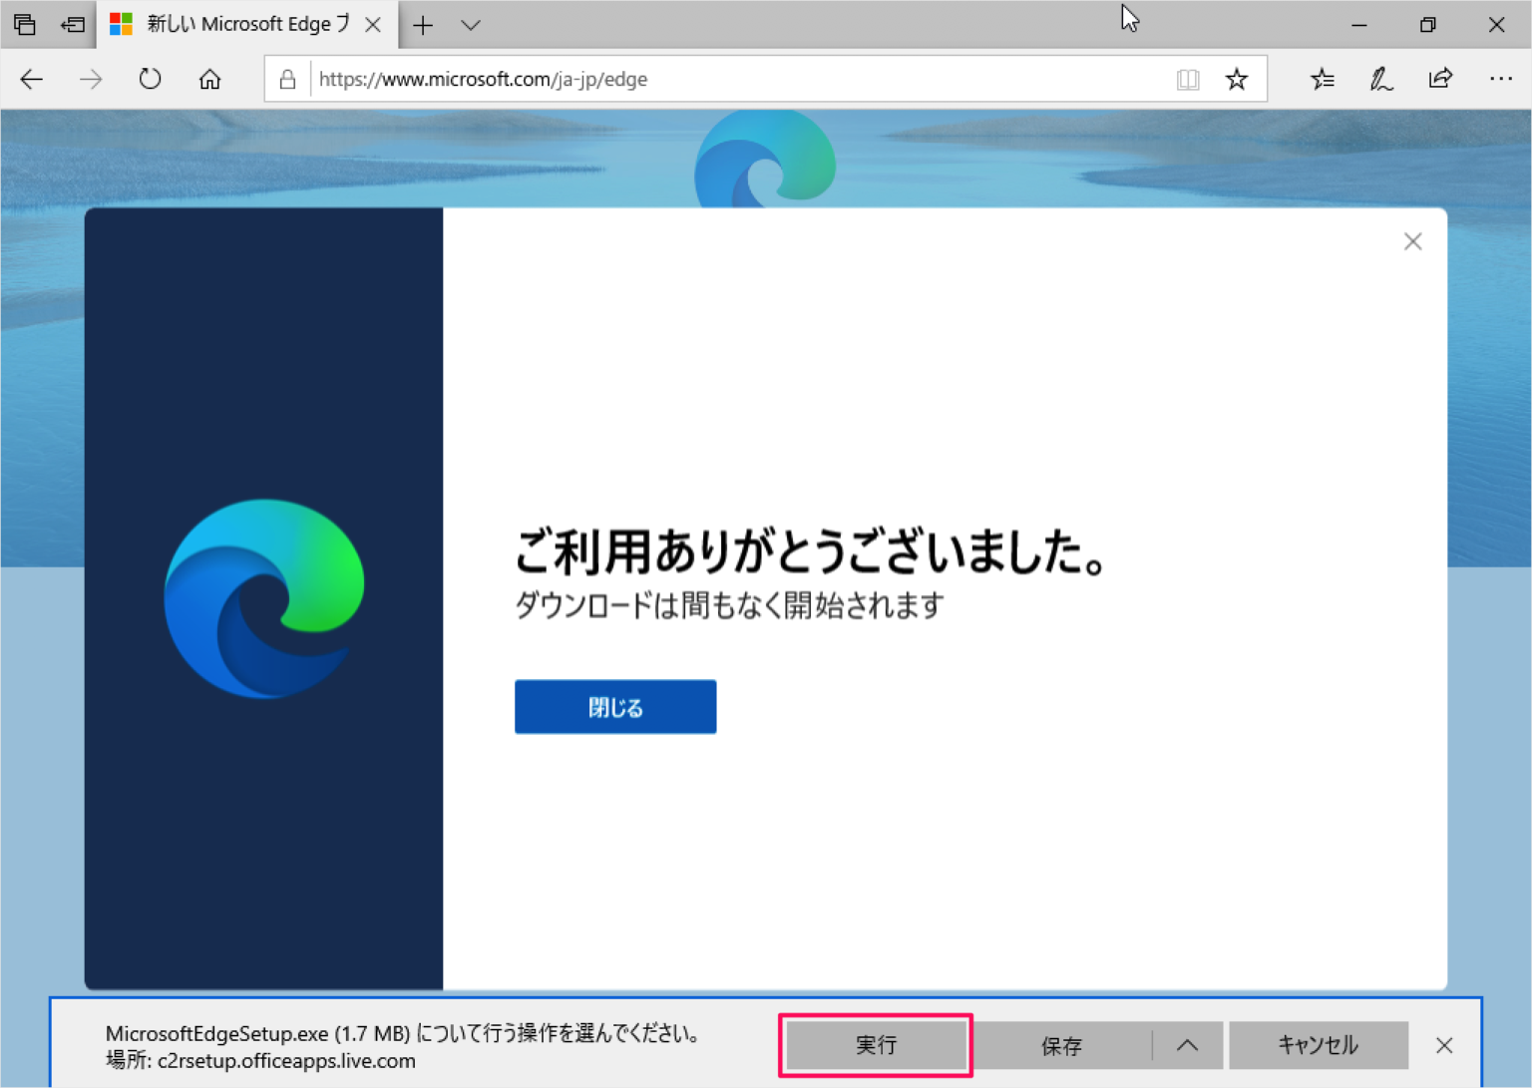The width and height of the screenshot is (1532, 1088).
Task: Click the Back navigation arrow
Action: [x=31, y=79]
